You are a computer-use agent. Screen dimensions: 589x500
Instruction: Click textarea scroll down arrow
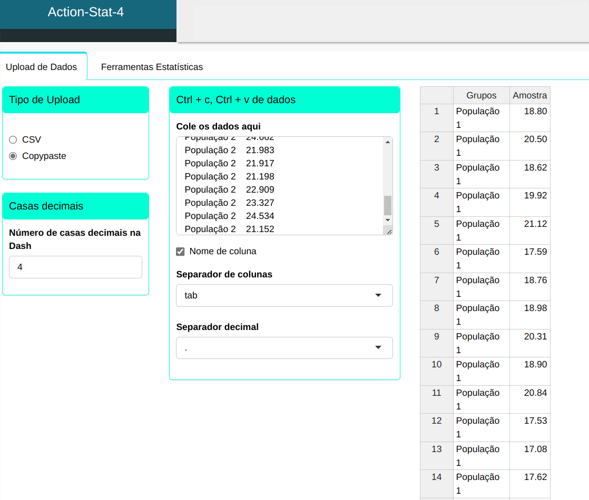(388, 219)
